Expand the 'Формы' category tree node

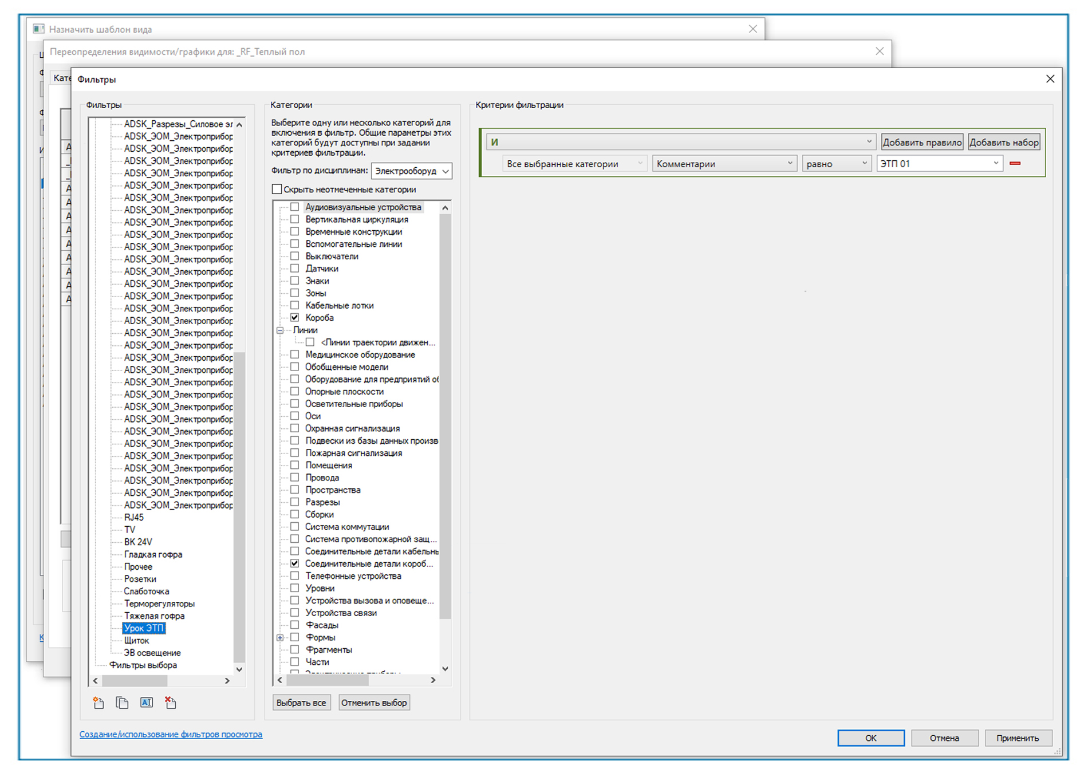[x=280, y=637]
